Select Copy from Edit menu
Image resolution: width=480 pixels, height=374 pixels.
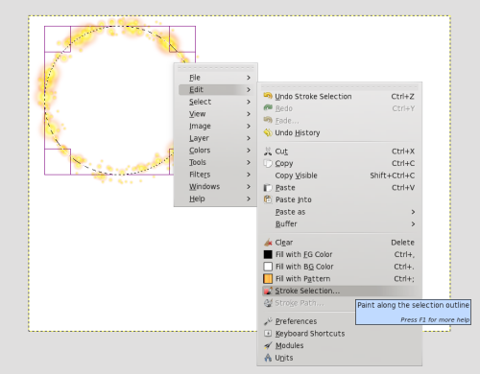[339, 163]
